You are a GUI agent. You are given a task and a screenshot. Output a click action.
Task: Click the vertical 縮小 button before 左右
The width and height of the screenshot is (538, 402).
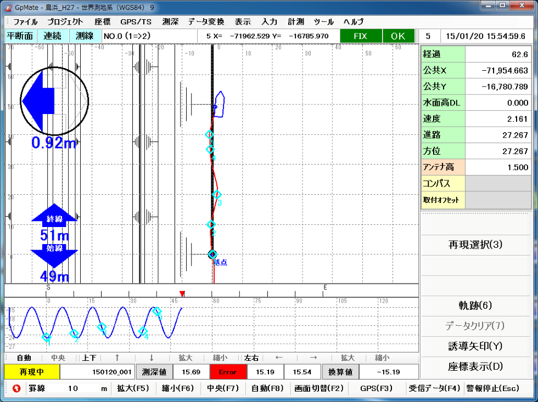point(220,358)
